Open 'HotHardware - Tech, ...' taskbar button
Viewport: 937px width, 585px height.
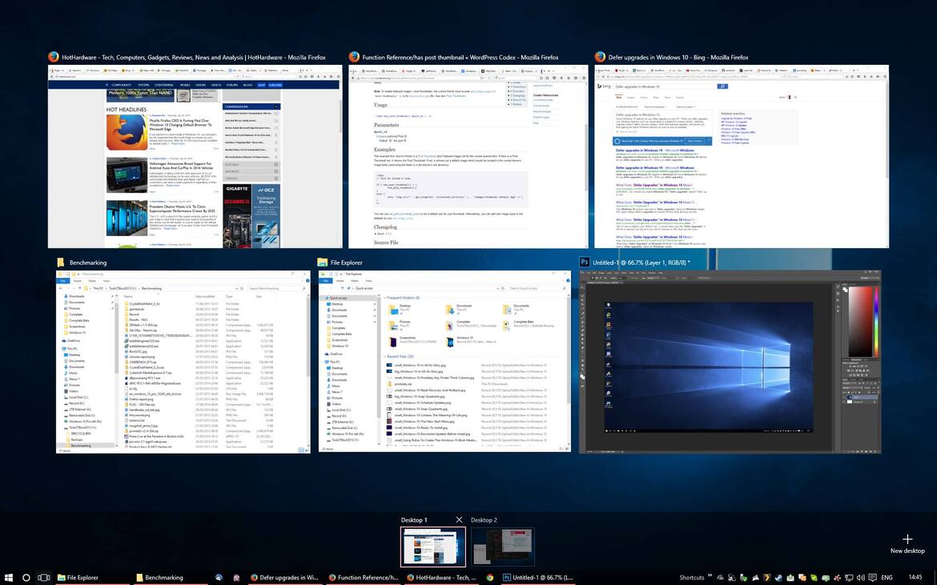point(441,577)
